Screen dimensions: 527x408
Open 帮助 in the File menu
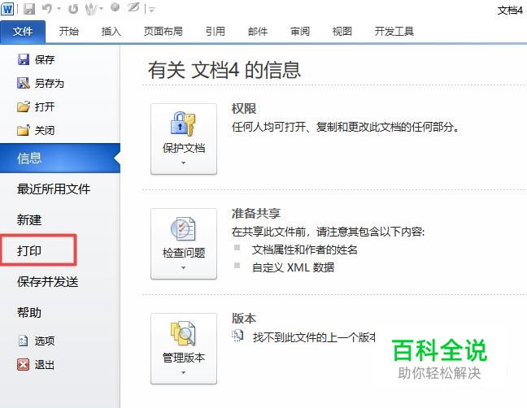[29, 313]
